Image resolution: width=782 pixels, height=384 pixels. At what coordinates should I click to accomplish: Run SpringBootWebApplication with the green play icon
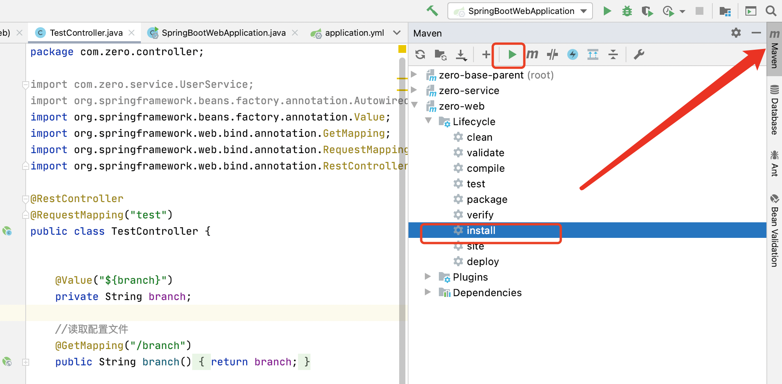click(x=607, y=11)
